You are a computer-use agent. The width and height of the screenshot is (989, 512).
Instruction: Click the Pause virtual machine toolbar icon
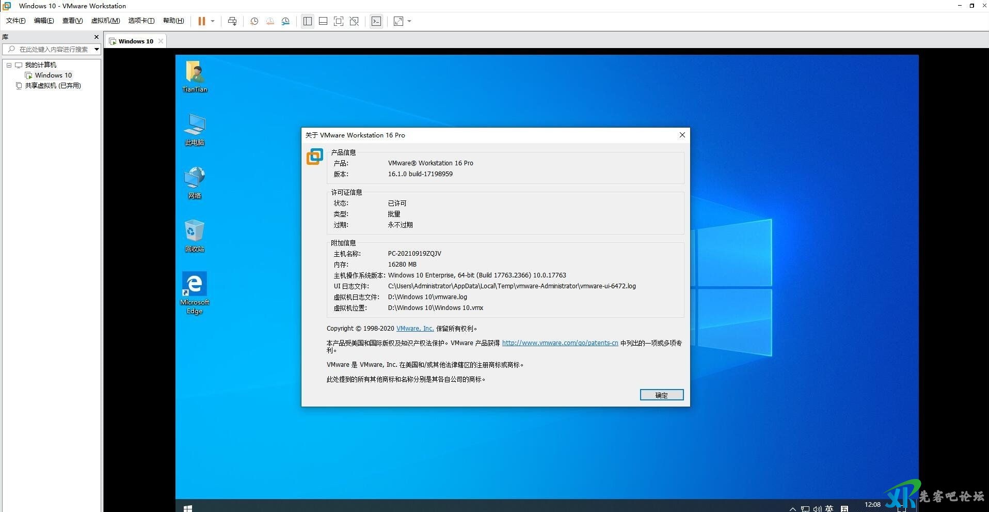tap(201, 21)
